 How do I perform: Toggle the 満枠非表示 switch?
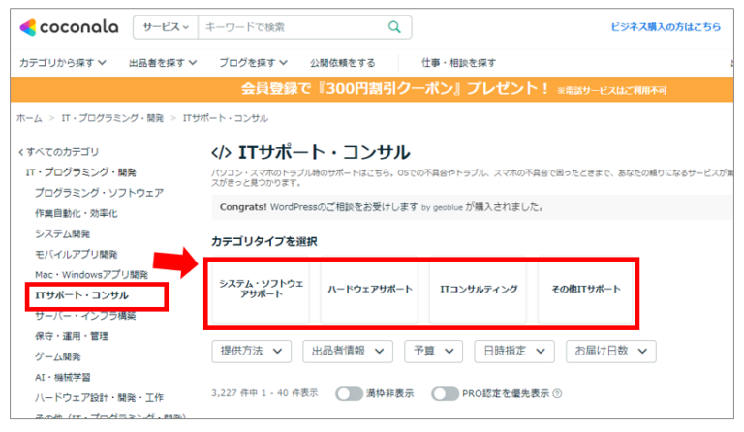pyautogui.click(x=349, y=393)
